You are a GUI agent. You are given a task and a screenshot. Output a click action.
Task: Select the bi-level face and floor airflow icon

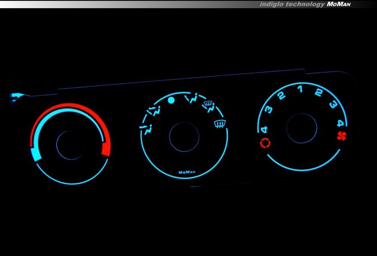154,112
